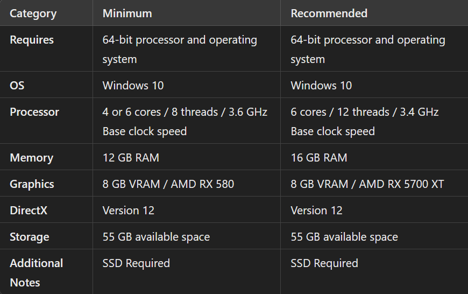Select the AMD RX 5700 XT cell

click(x=367, y=184)
